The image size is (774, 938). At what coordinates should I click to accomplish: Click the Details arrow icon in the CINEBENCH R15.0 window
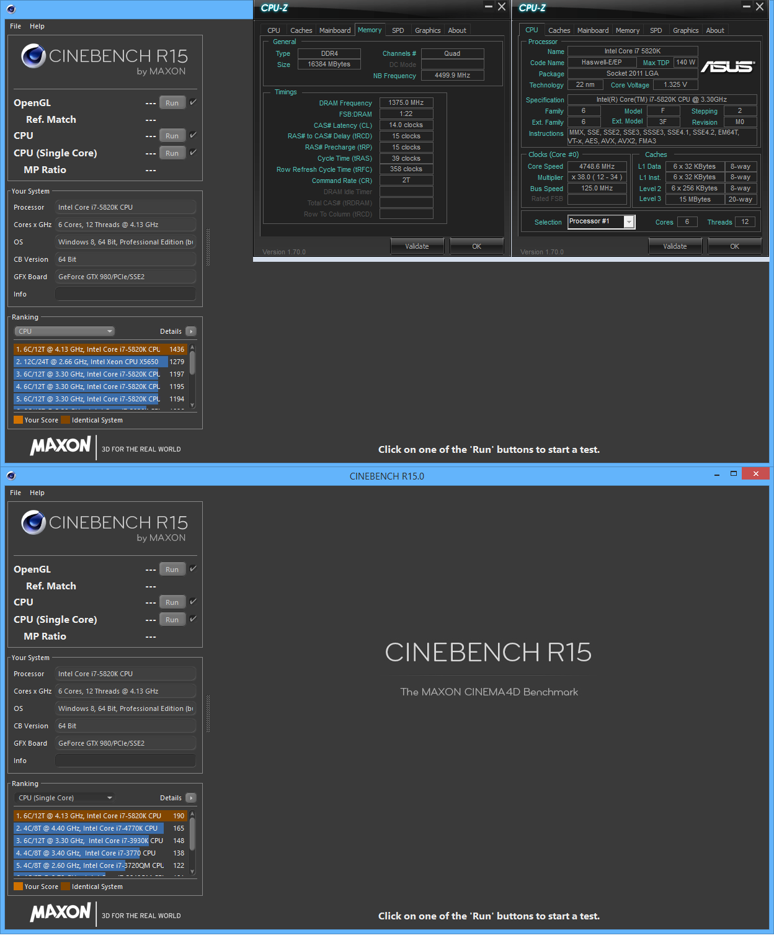point(191,798)
